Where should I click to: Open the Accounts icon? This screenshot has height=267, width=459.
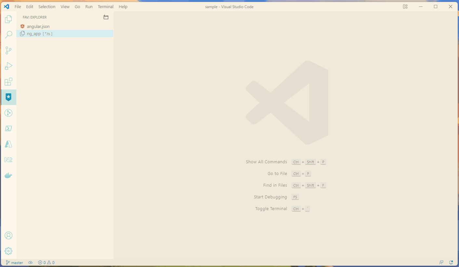coord(8,235)
